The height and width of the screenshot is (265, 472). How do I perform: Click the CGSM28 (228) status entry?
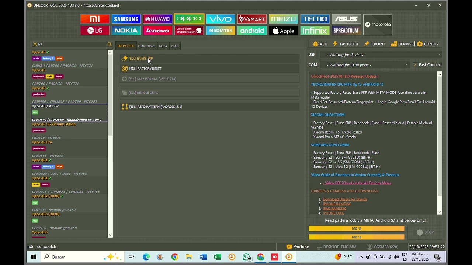[383, 247]
